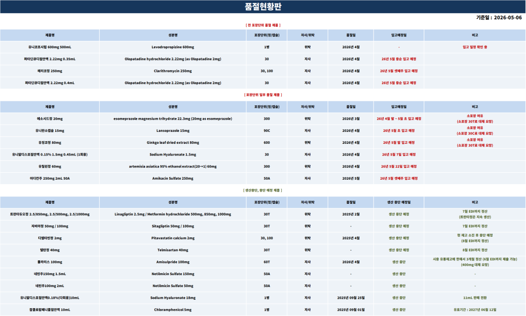Click the Lansoprazole 15mg cell
Image resolution: width=526 pixels, height=316 pixels.
pyautogui.click(x=173, y=131)
